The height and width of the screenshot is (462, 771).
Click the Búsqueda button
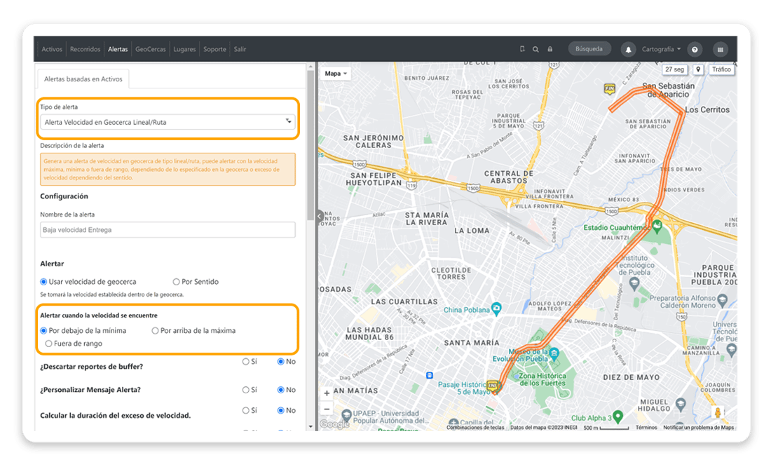click(589, 48)
